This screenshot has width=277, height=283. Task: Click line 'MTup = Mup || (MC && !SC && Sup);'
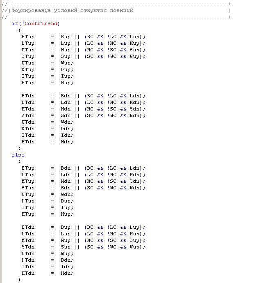pyautogui.click(x=83, y=50)
